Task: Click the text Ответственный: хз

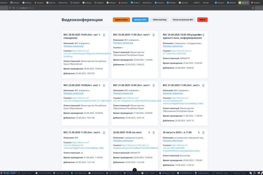Action: coord(73,153)
